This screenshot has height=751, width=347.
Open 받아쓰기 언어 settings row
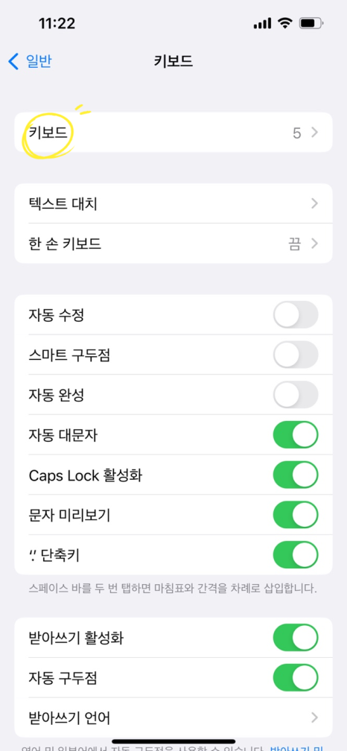tap(173, 717)
